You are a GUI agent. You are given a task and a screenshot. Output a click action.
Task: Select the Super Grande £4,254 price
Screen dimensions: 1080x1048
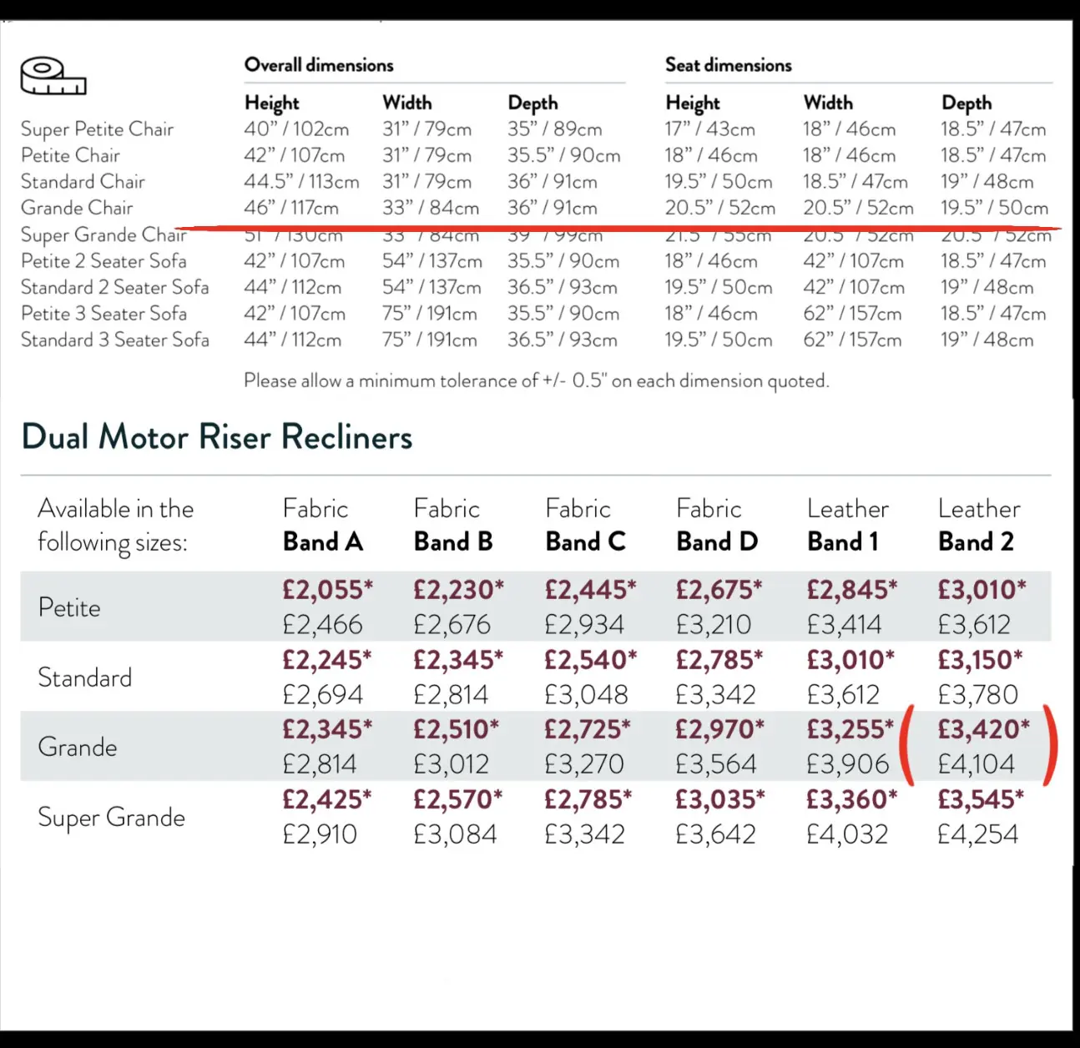tap(977, 834)
